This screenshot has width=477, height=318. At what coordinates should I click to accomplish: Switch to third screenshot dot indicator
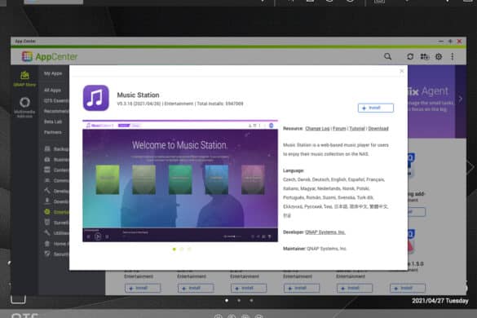[189, 249]
